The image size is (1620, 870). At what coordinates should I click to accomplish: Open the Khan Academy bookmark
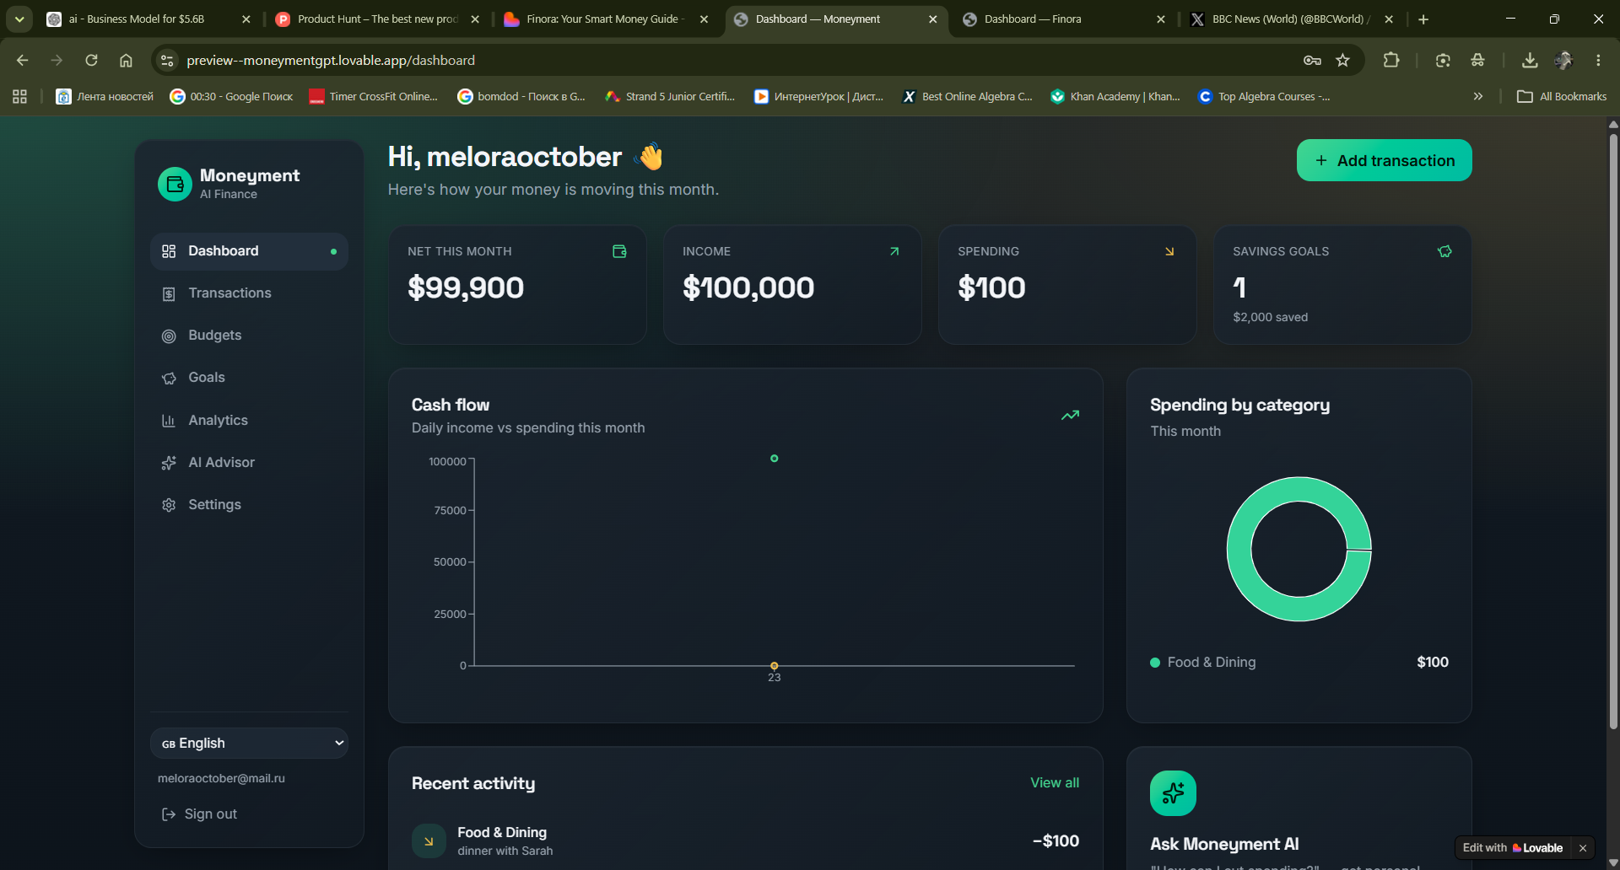pos(1115,96)
